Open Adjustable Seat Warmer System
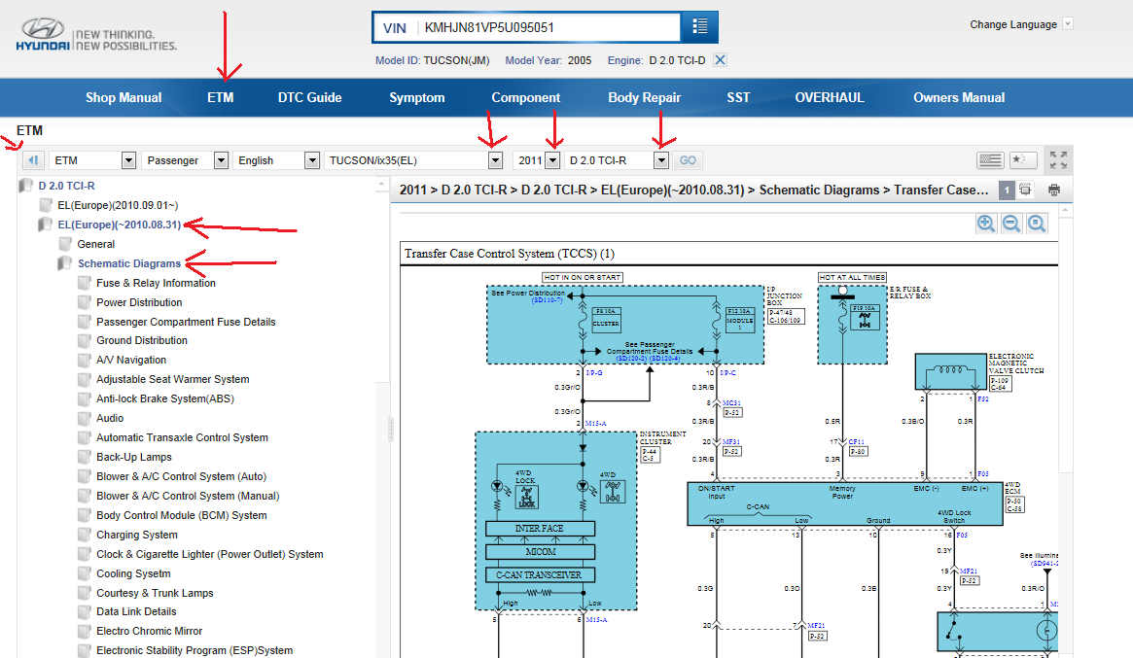This screenshot has height=658, width=1133. 173,379
